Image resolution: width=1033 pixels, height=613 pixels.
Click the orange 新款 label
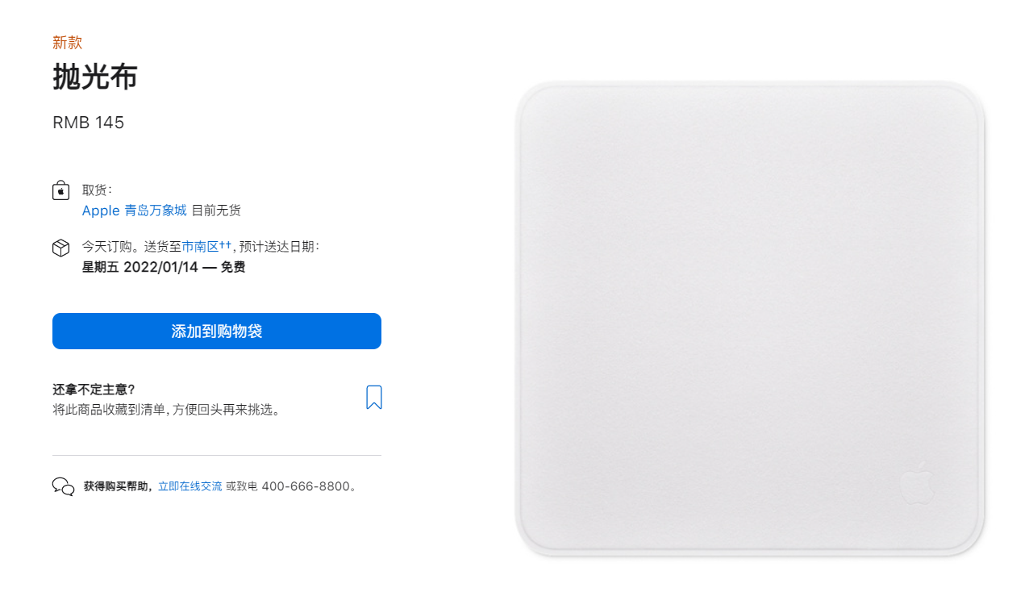68,43
